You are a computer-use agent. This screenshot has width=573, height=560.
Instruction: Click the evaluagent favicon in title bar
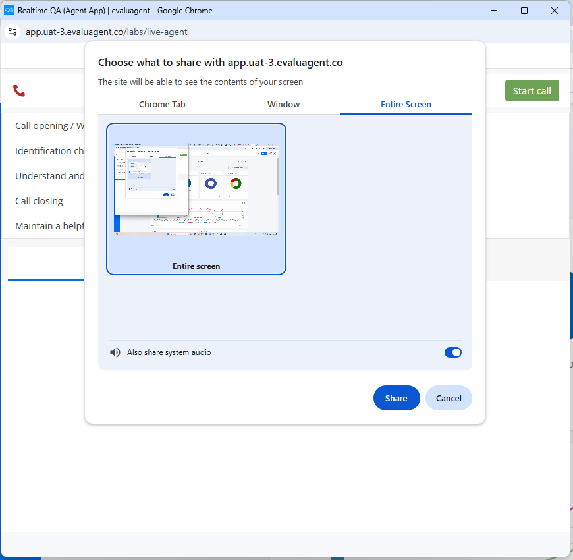(9, 11)
